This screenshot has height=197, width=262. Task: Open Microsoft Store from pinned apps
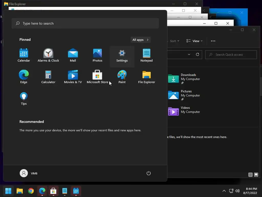(97, 77)
